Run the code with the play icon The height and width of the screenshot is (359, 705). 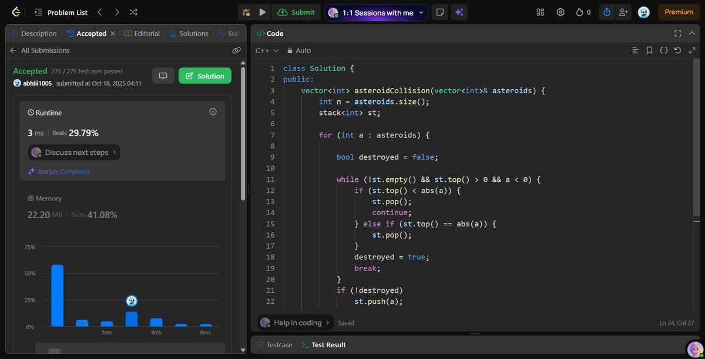click(263, 12)
